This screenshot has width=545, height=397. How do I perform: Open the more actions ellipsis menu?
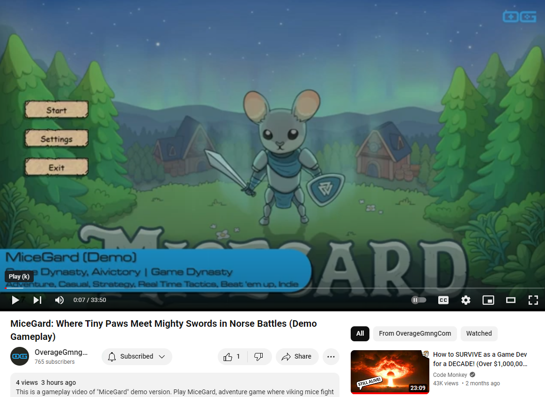(x=331, y=357)
